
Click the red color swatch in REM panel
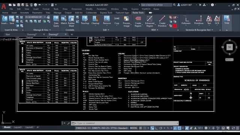175,26
